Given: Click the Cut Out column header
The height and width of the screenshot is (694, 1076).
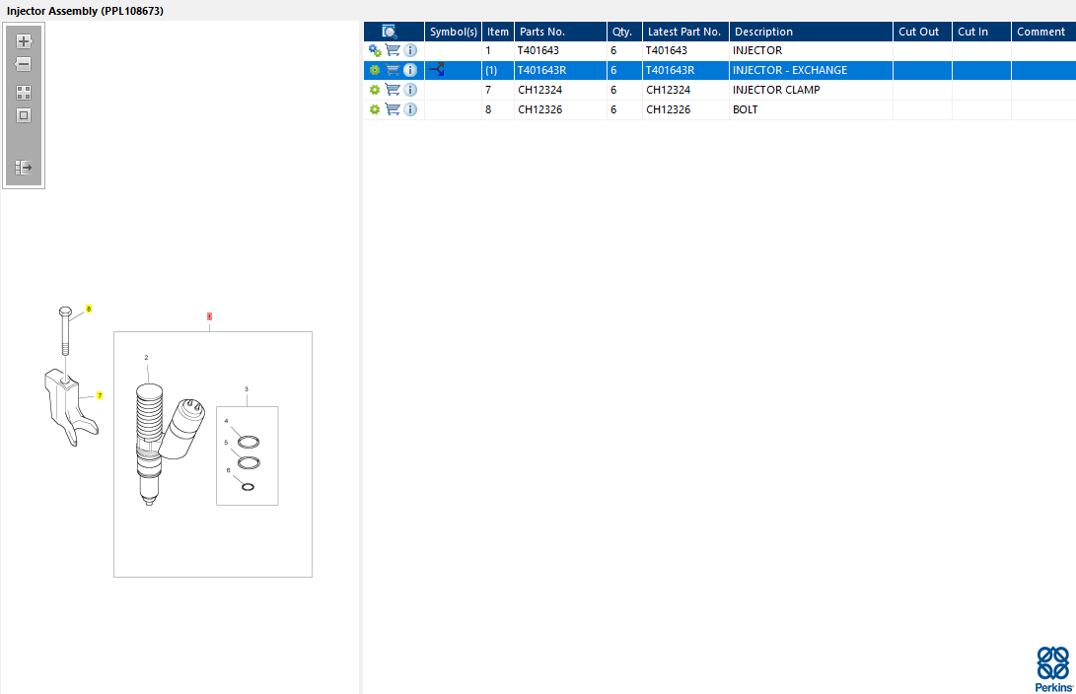Looking at the screenshot, I should (x=922, y=32).
